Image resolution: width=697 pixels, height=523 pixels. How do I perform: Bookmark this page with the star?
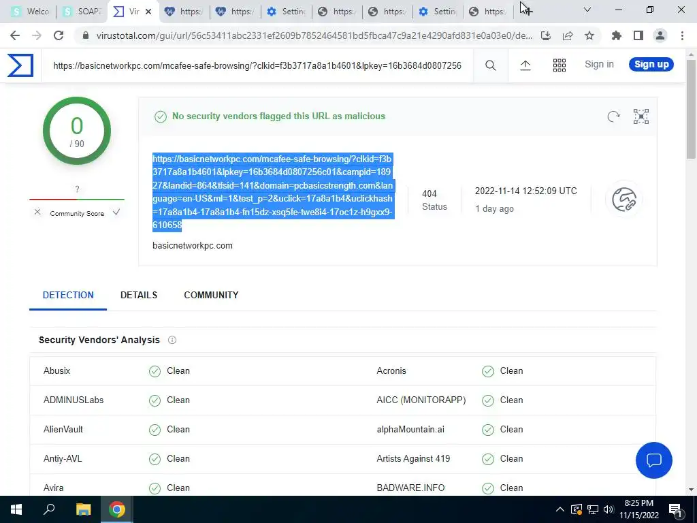click(x=589, y=35)
